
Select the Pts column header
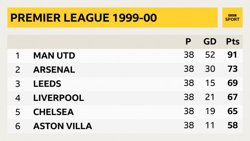(233, 42)
